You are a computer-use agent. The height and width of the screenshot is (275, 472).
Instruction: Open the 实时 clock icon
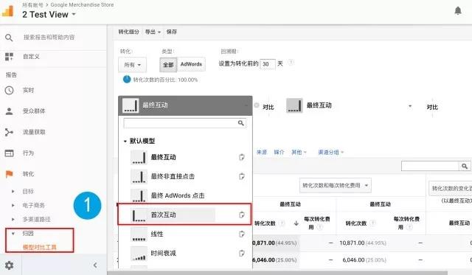tap(9, 90)
